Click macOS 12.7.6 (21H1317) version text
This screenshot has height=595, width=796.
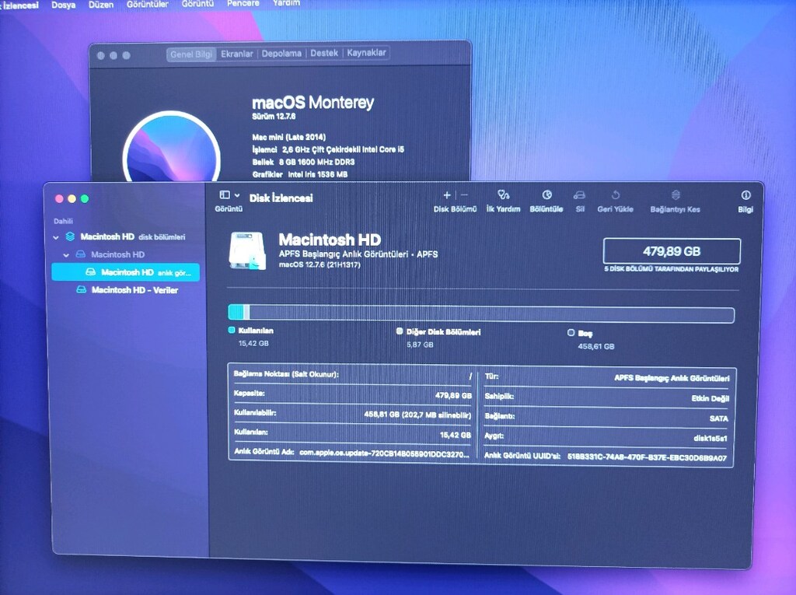coord(319,264)
